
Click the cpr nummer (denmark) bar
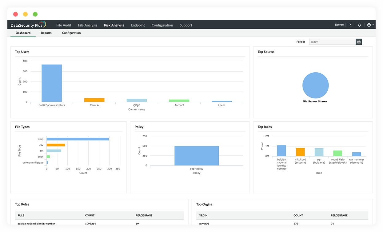[357, 154]
